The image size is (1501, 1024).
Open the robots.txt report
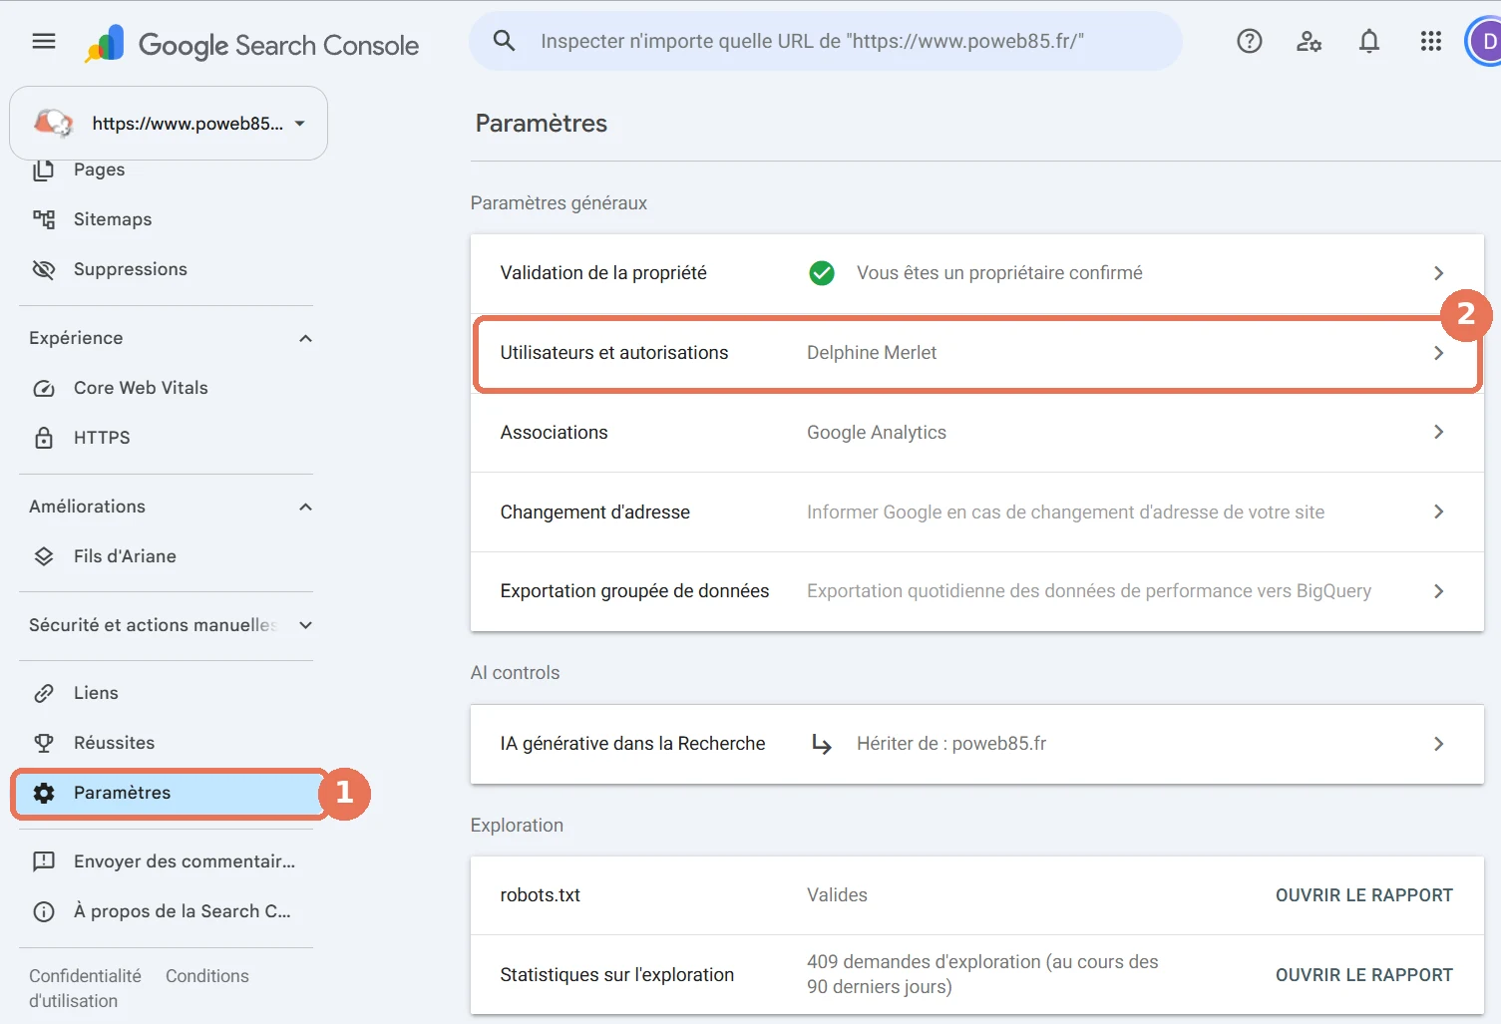1364,895
